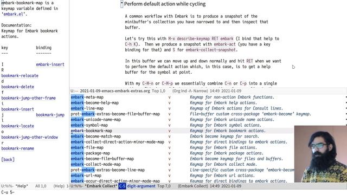Select prot-embark-extras-become-file+buffer-map entry
347x195 pixels.
[115, 114]
